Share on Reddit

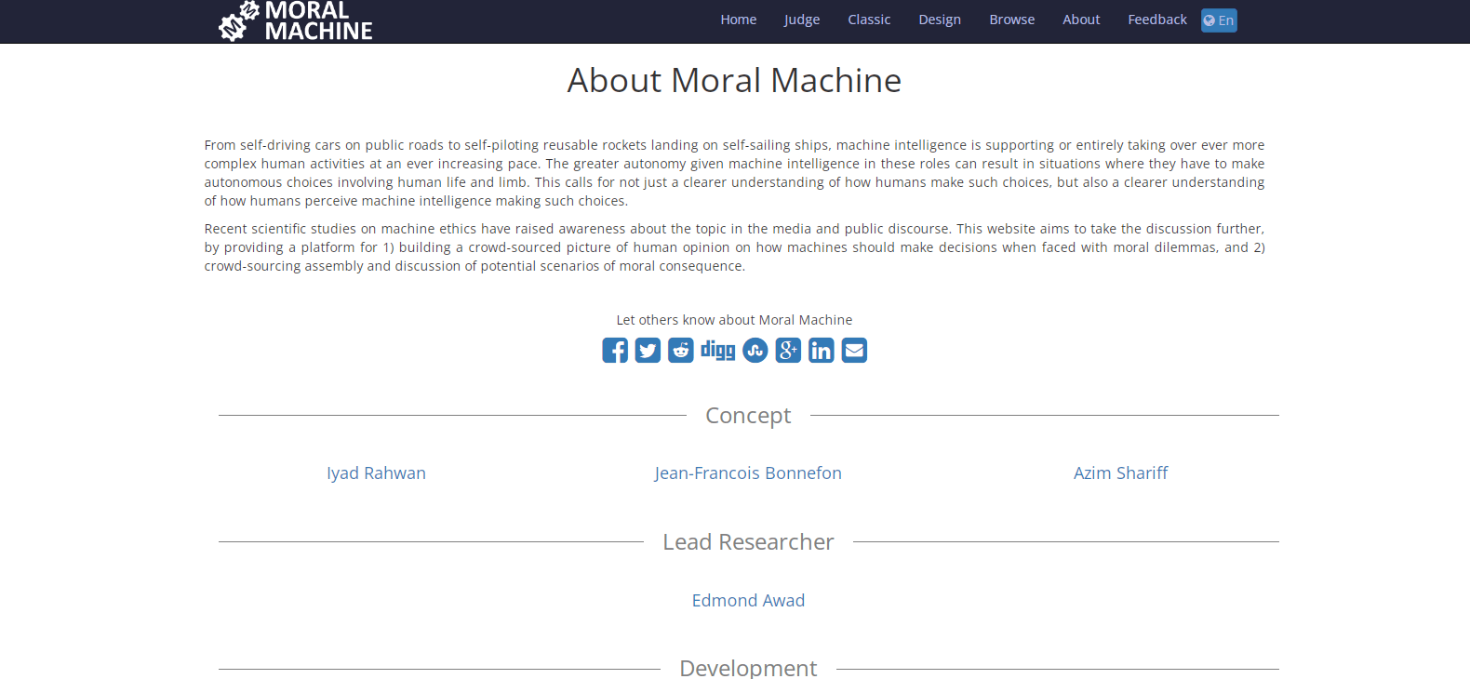click(681, 351)
